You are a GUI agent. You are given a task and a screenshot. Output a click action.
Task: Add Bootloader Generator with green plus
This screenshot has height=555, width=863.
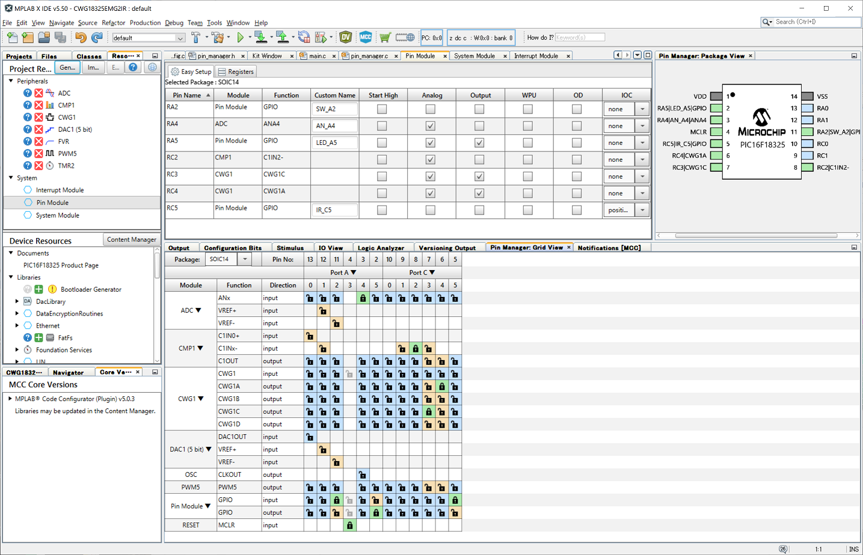tap(38, 289)
